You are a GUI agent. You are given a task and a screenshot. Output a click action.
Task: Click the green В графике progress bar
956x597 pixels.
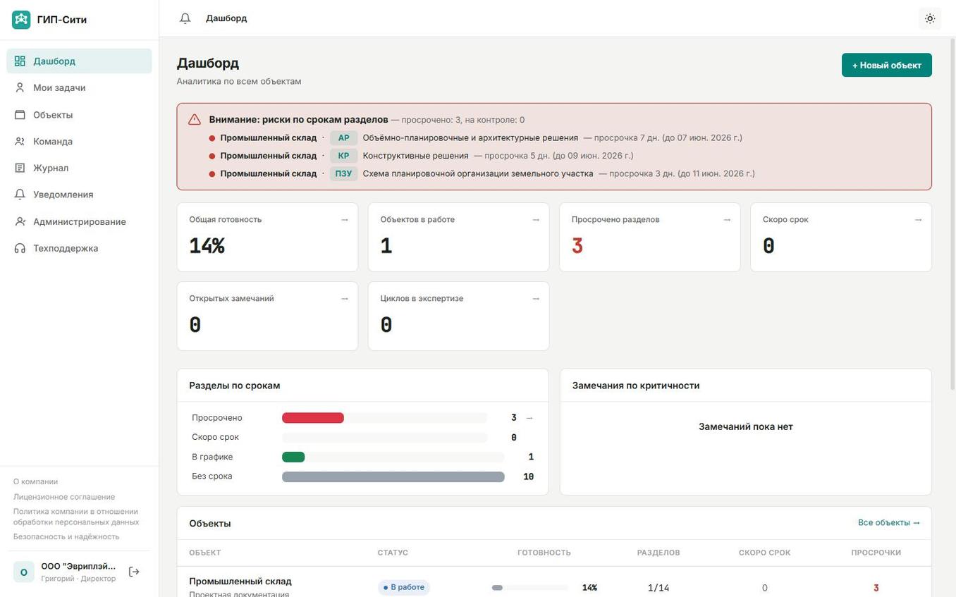[293, 457]
